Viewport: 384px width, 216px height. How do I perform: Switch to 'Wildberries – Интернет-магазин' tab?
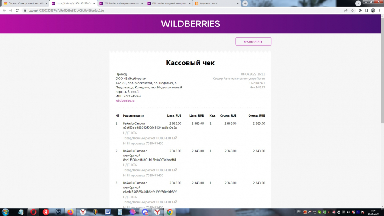tap(121, 3)
